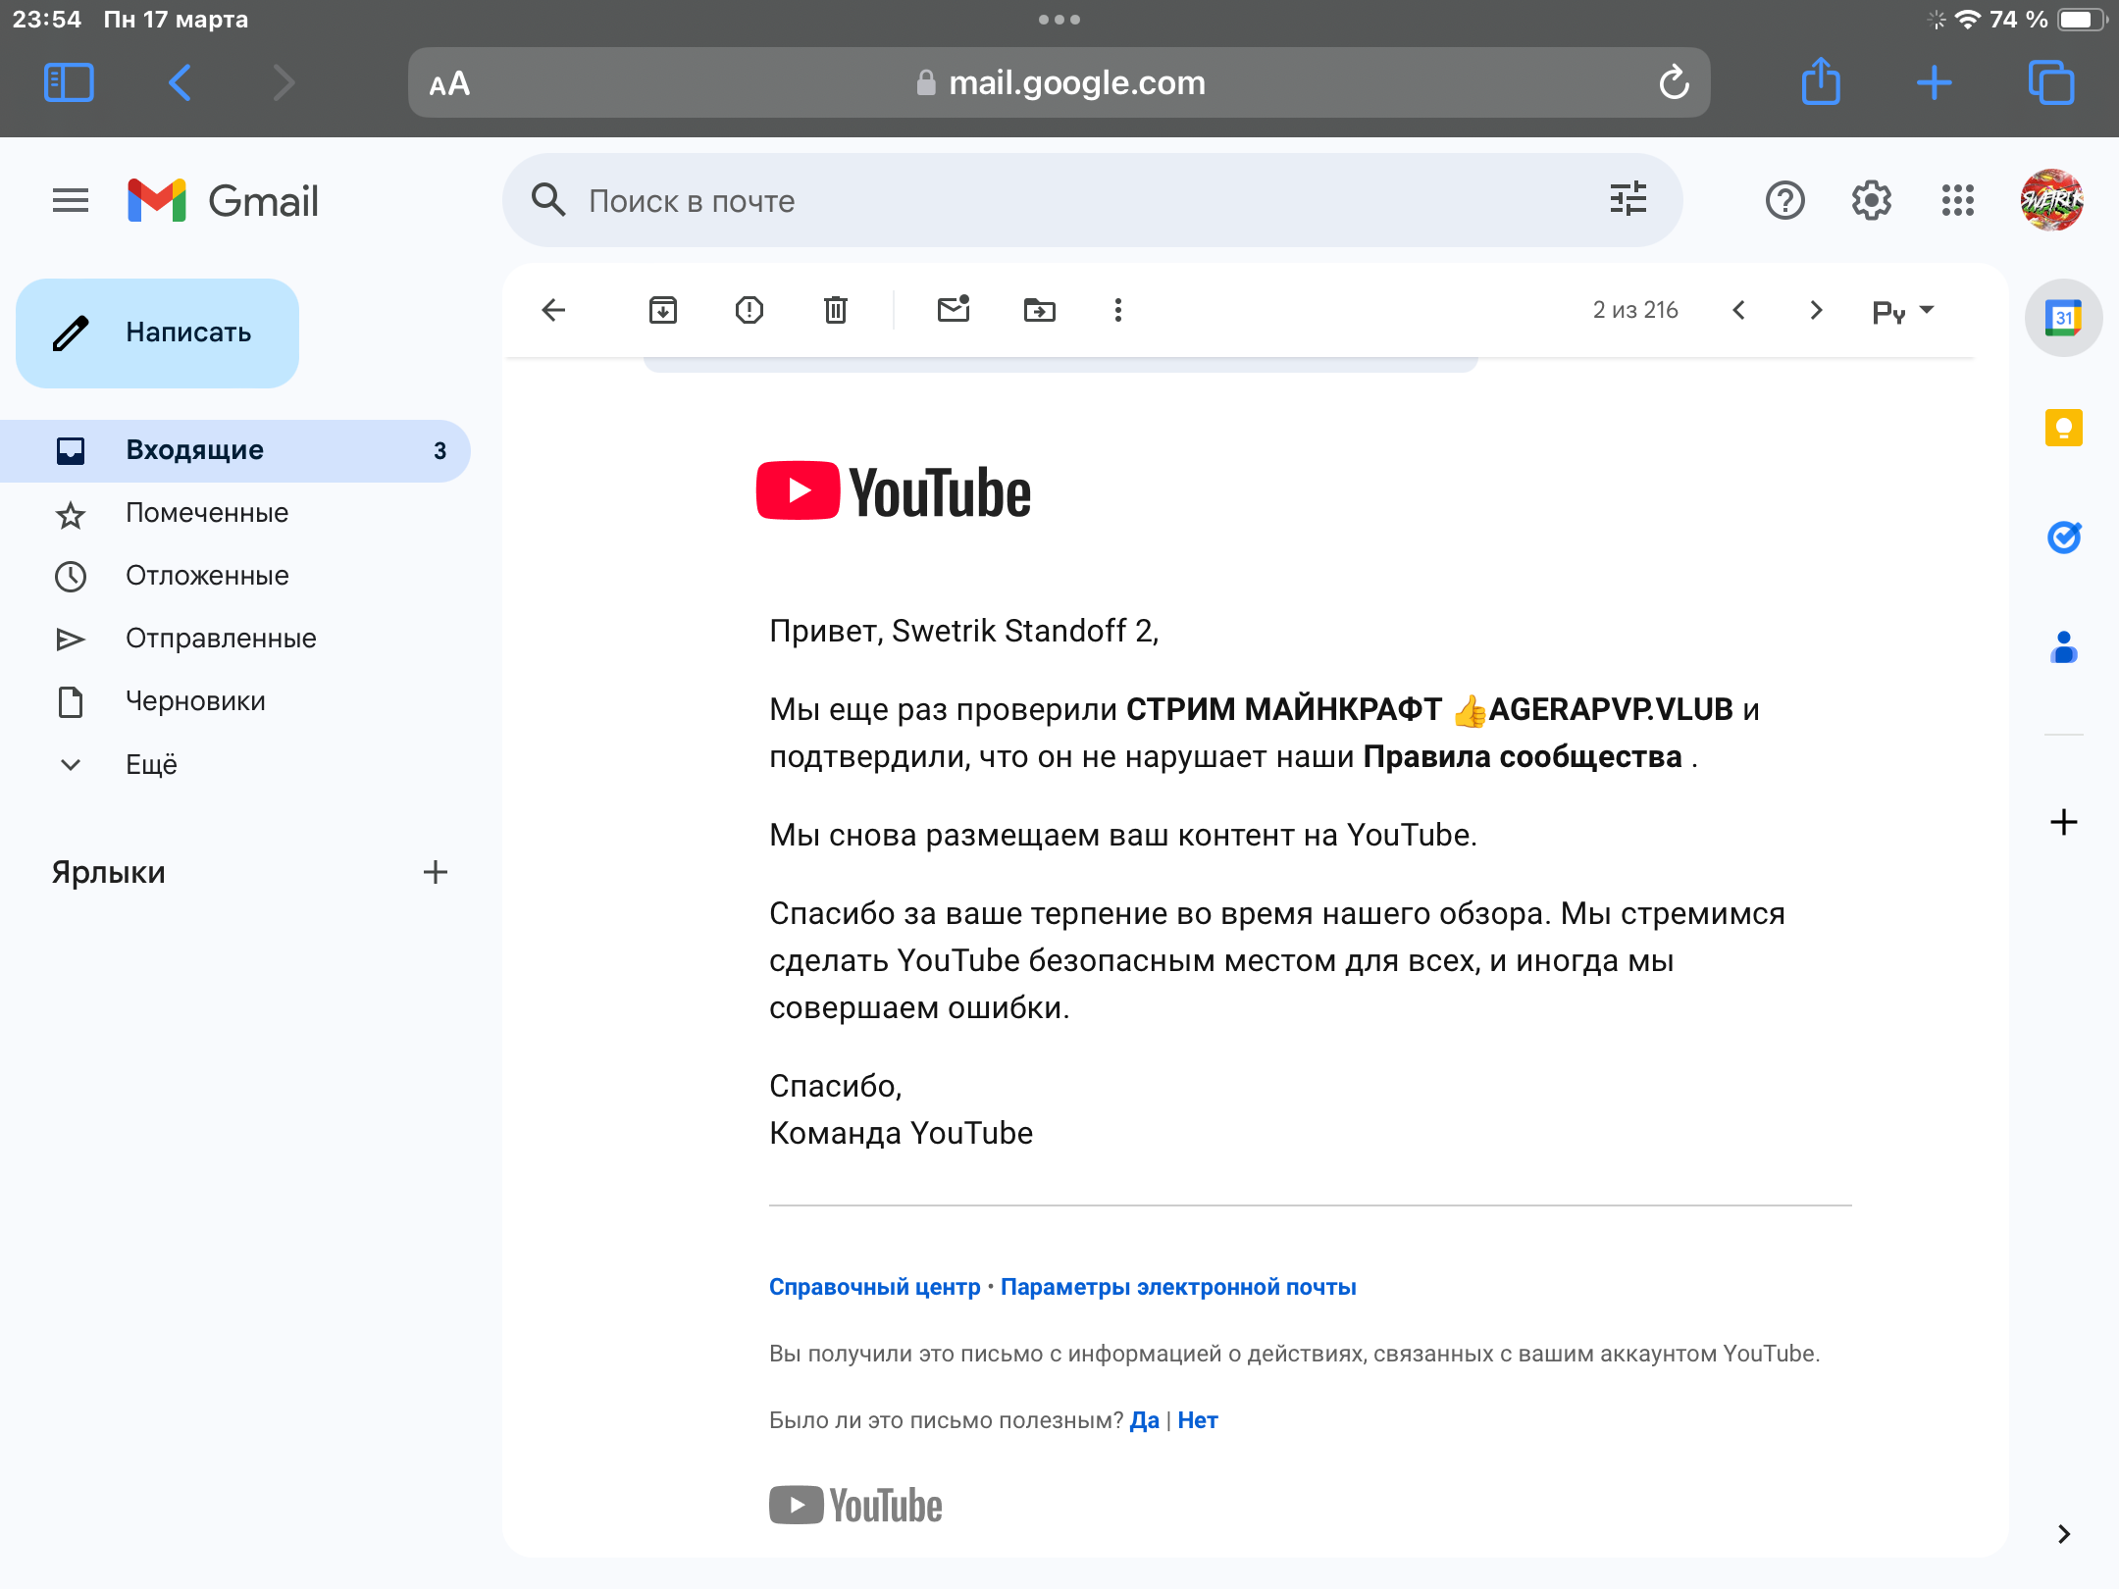The width and height of the screenshot is (2119, 1589).
Task: Open the Входящие inbox folder
Action: pyautogui.click(x=194, y=450)
